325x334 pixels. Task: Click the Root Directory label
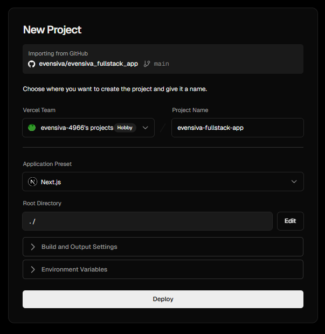click(x=42, y=203)
